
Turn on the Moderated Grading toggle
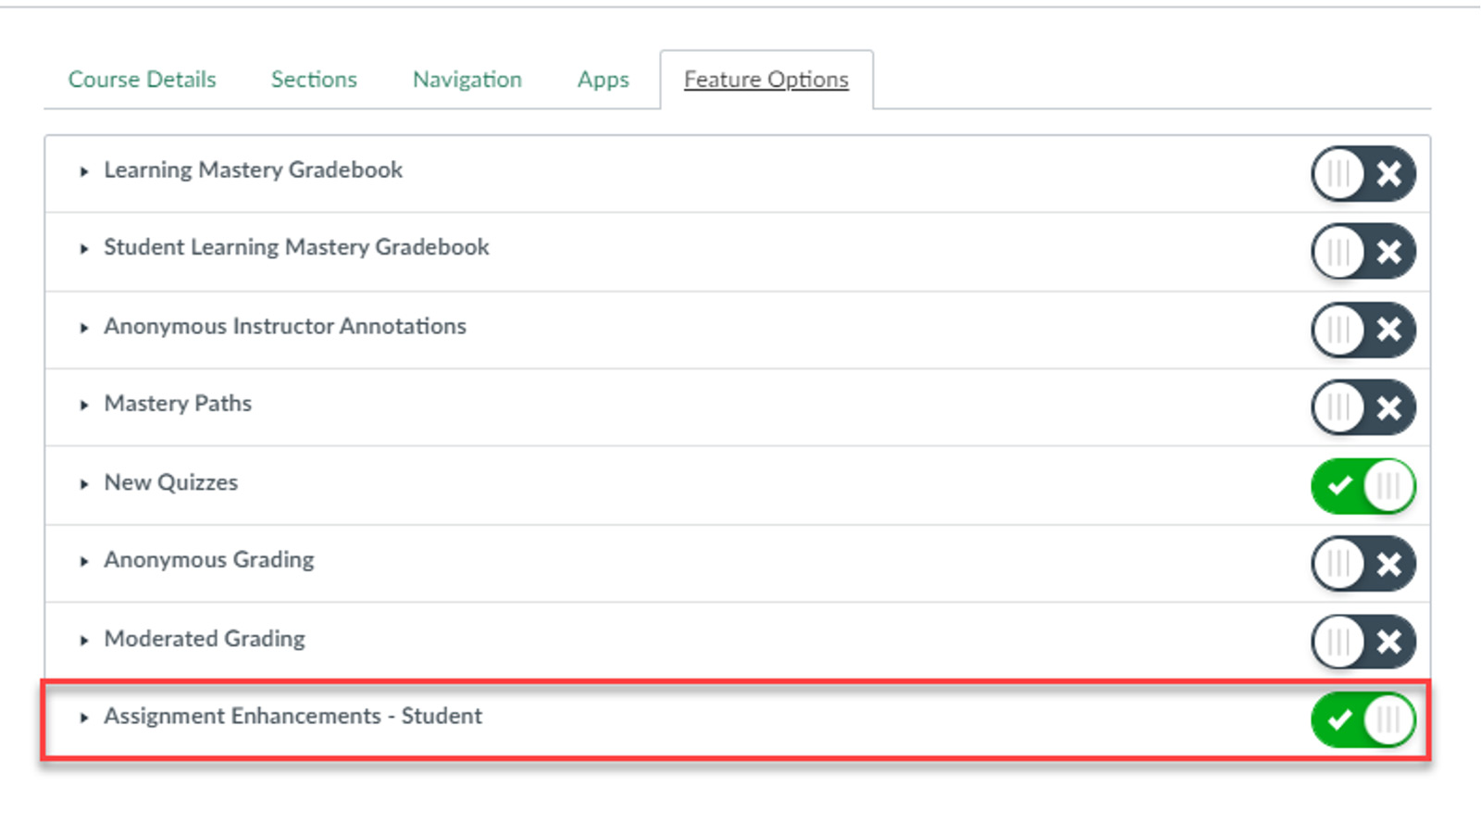click(1363, 642)
